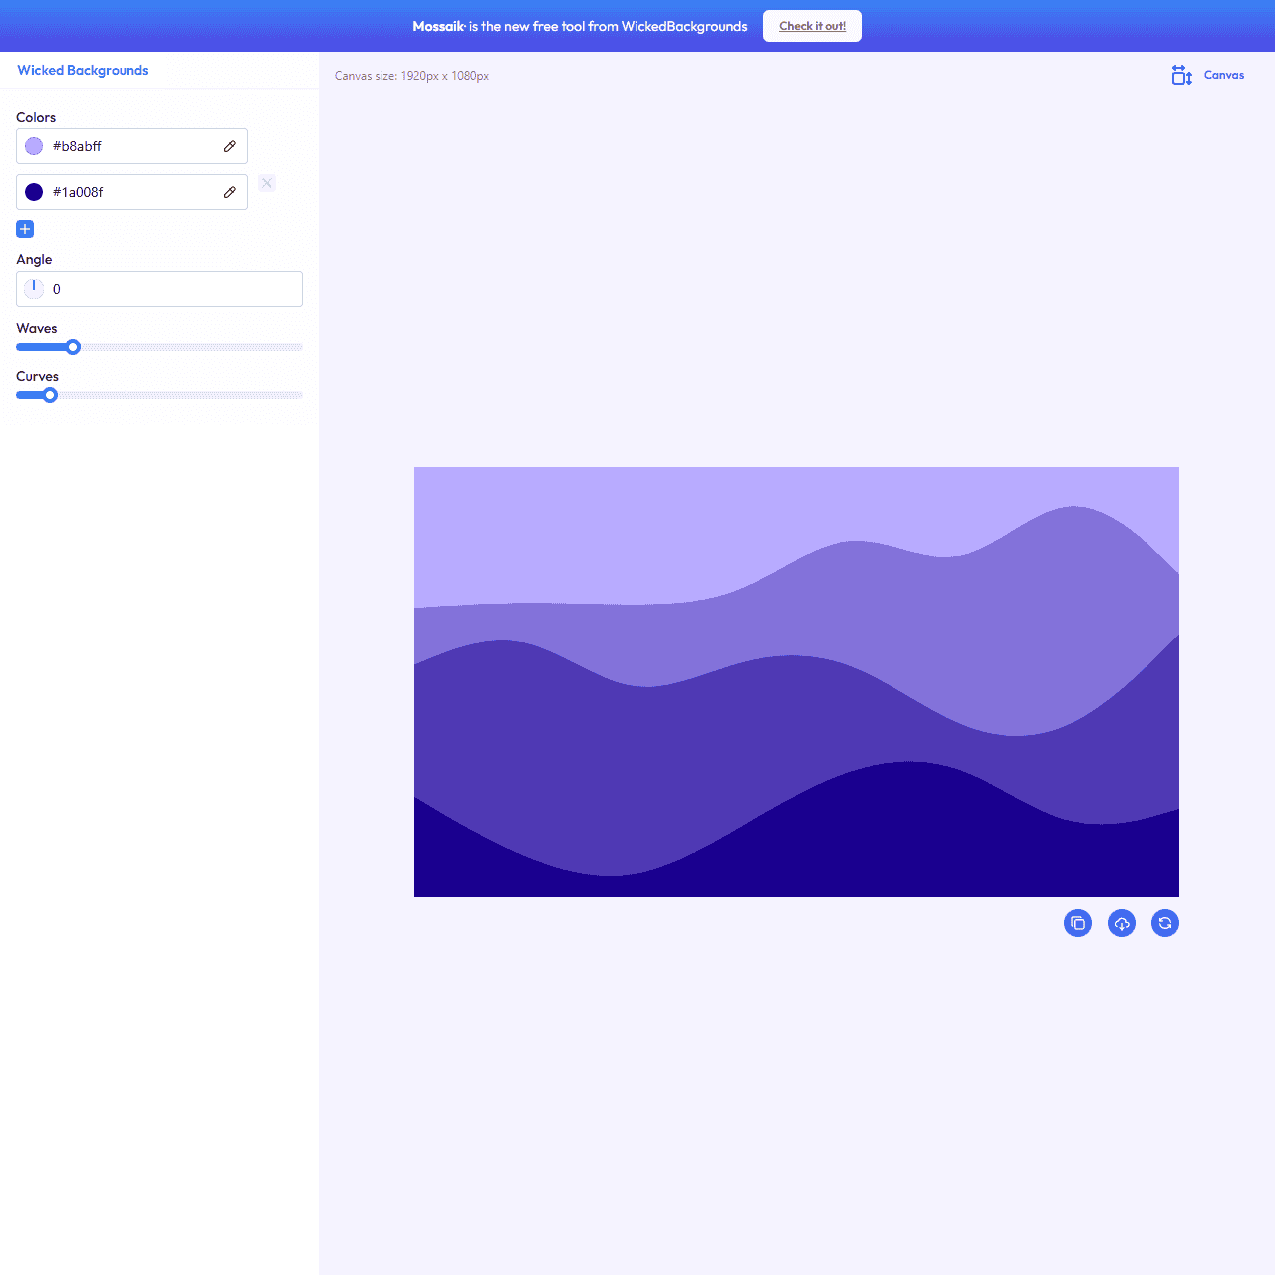
Task: Adjust the Curves slider handle
Action: (x=50, y=394)
